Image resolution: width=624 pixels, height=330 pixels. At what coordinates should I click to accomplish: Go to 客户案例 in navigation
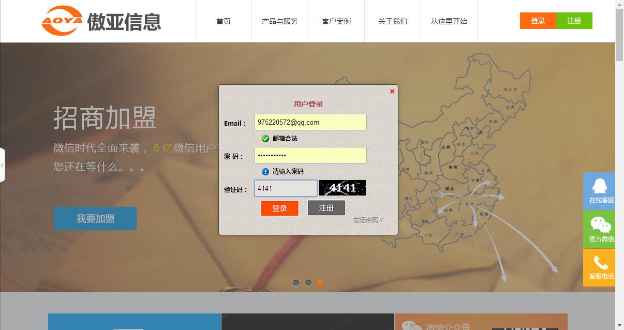point(336,21)
